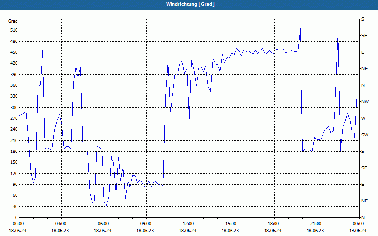Click the 03:00 time label
The height and width of the screenshot is (236, 378).
click(x=61, y=223)
